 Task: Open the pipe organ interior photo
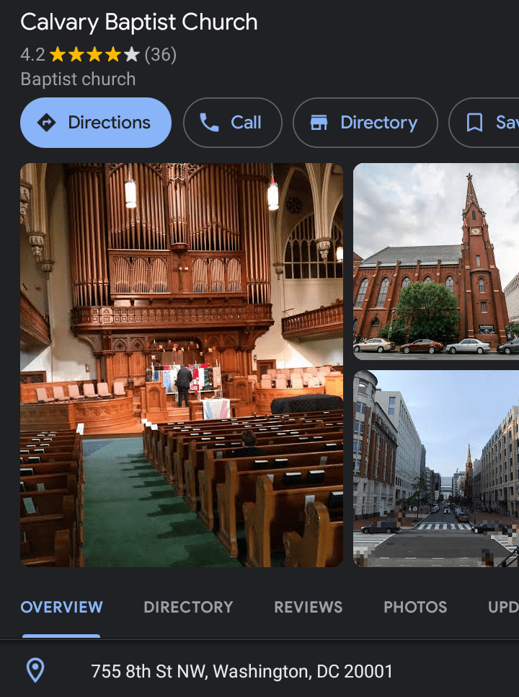click(182, 364)
